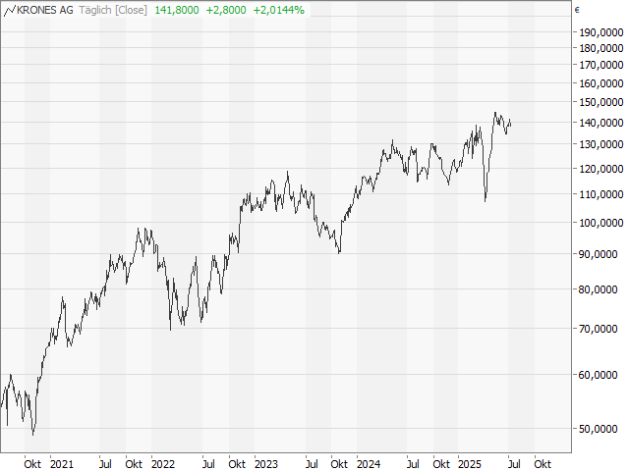Click the Jul label after 2025
The height and width of the screenshot is (471, 629).
(x=514, y=464)
